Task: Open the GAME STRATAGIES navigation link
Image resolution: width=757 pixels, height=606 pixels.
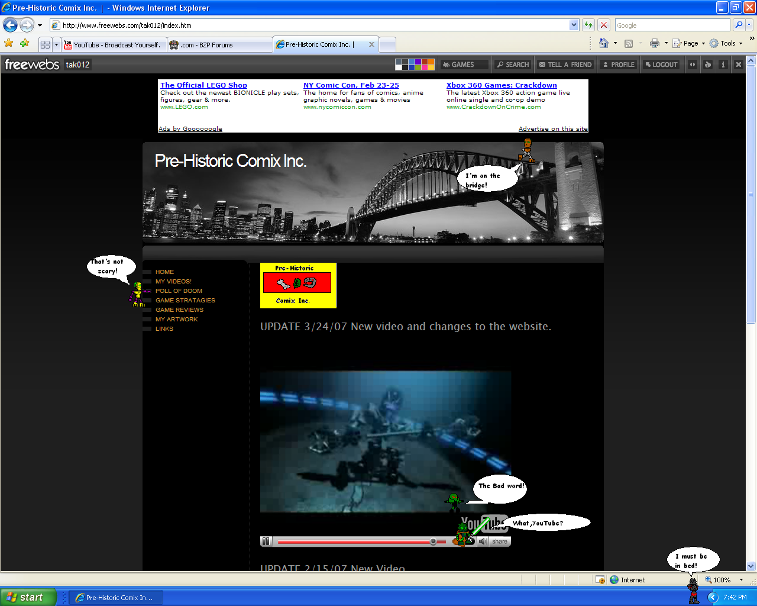Action: click(x=185, y=301)
